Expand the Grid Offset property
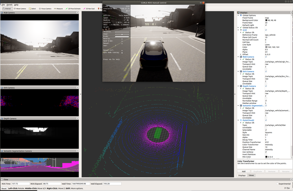The height and width of the screenshot is (191, 293). tap(241, 54)
